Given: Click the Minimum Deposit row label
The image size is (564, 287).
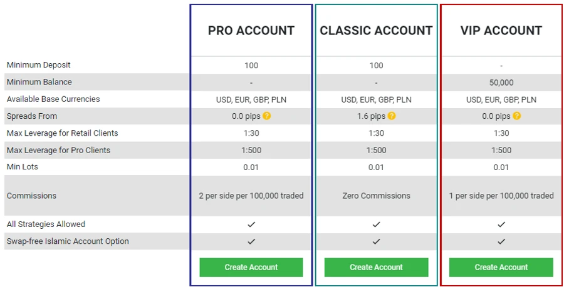Looking at the screenshot, I should click(x=38, y=65).
